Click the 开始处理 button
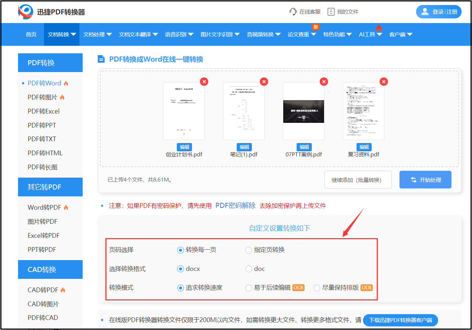This screenshot has height=330, width=472. 425,179
